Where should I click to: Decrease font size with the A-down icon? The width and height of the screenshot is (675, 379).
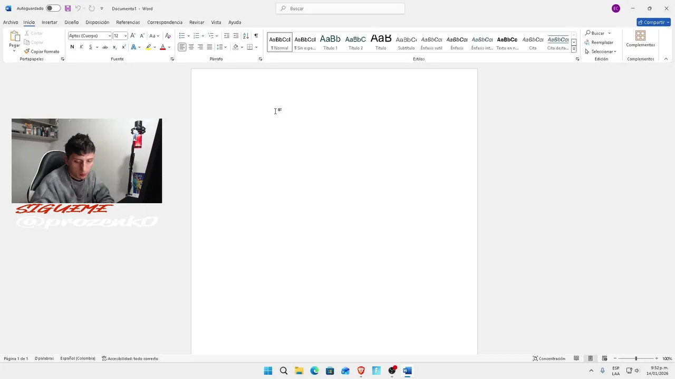click(142, 36)
